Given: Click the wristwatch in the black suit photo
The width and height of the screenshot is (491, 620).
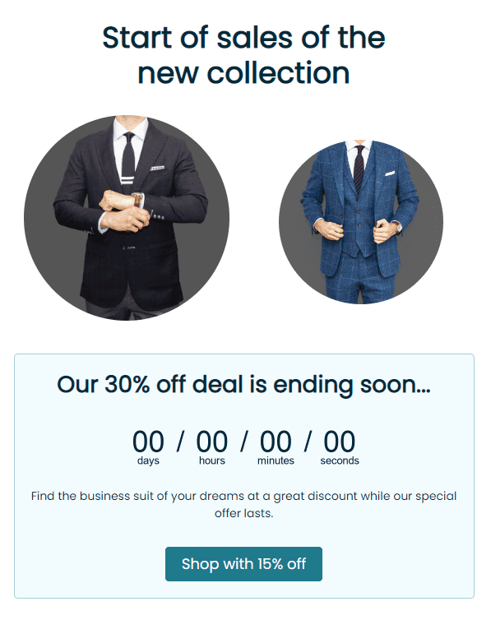Looking at the screenshot, I should pos(137,200).
